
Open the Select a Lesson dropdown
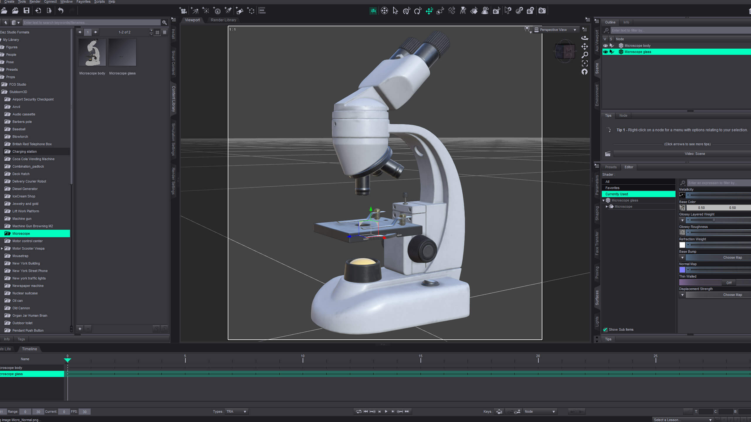click(x=683, y=420)
